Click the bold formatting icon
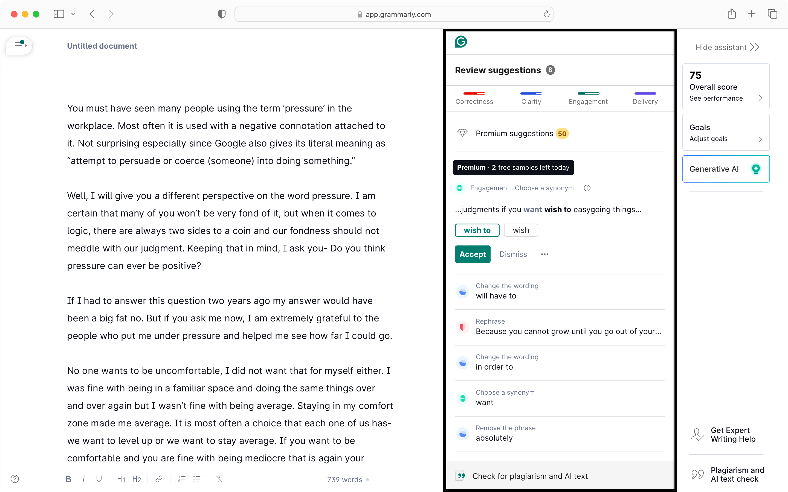Viewport: 788px width, 492px height. 68,479
